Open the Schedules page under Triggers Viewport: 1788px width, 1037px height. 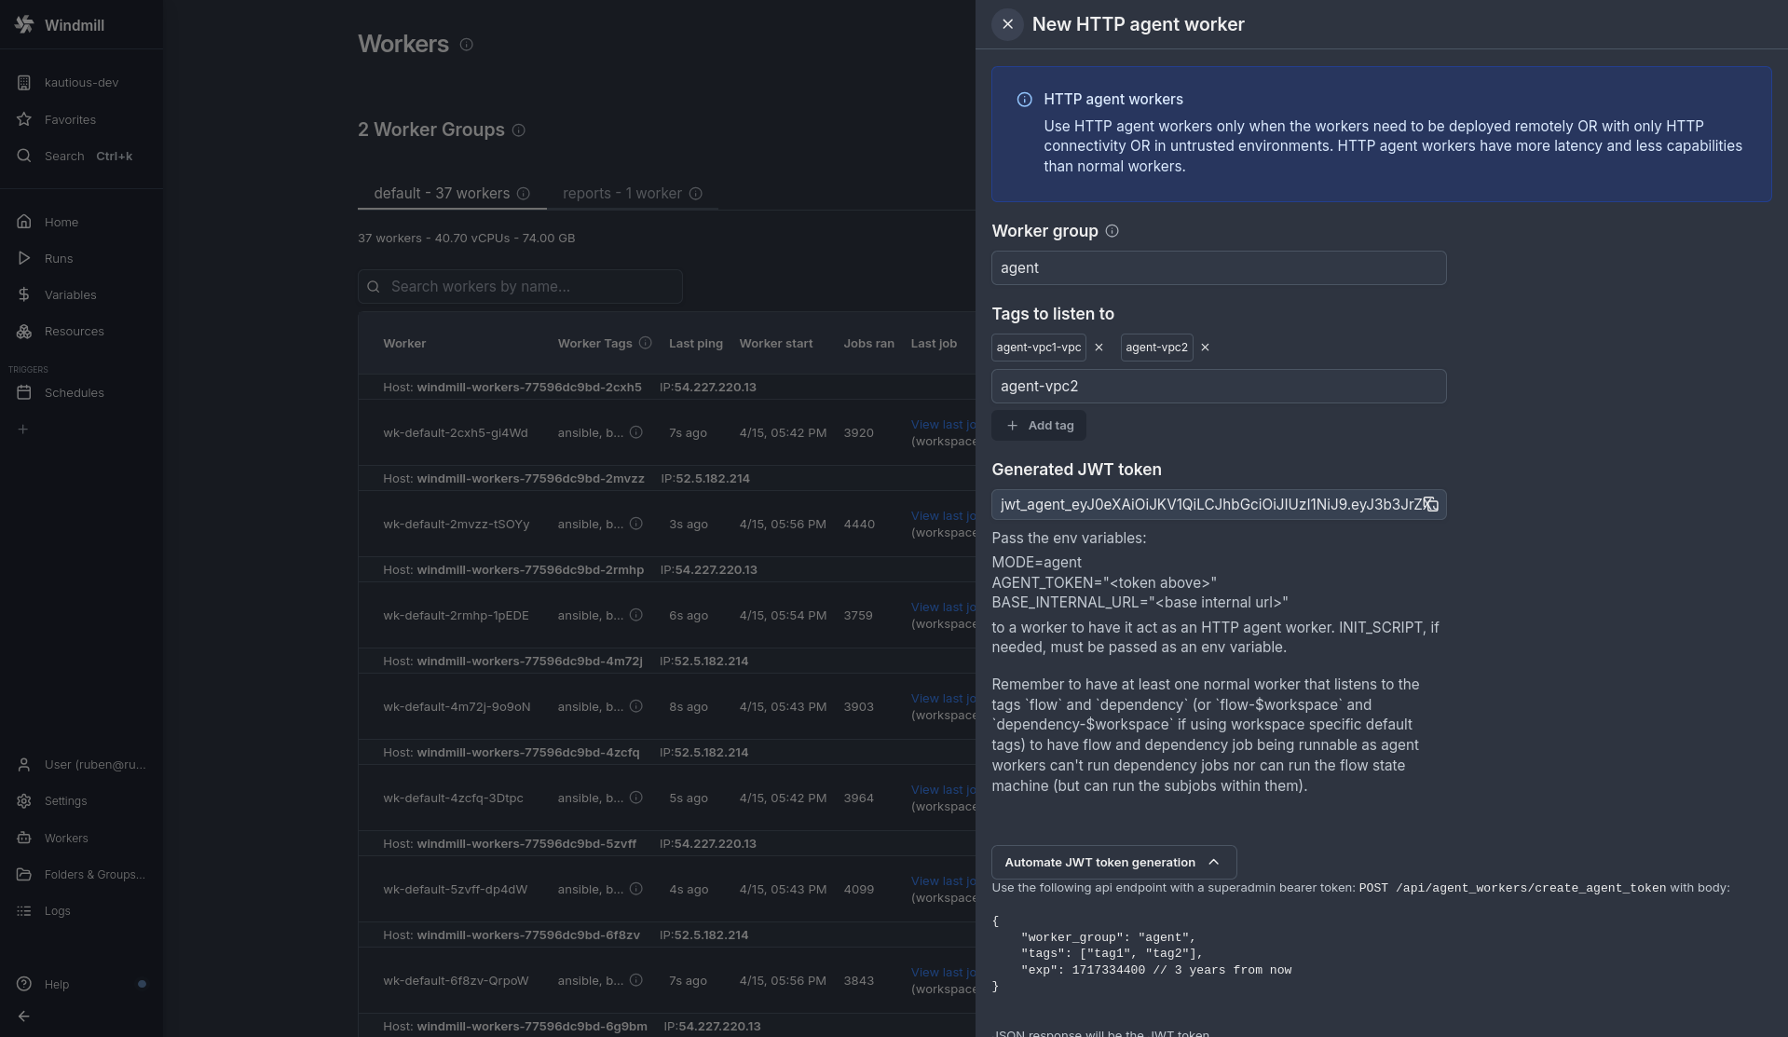click(x=75, y=392)
